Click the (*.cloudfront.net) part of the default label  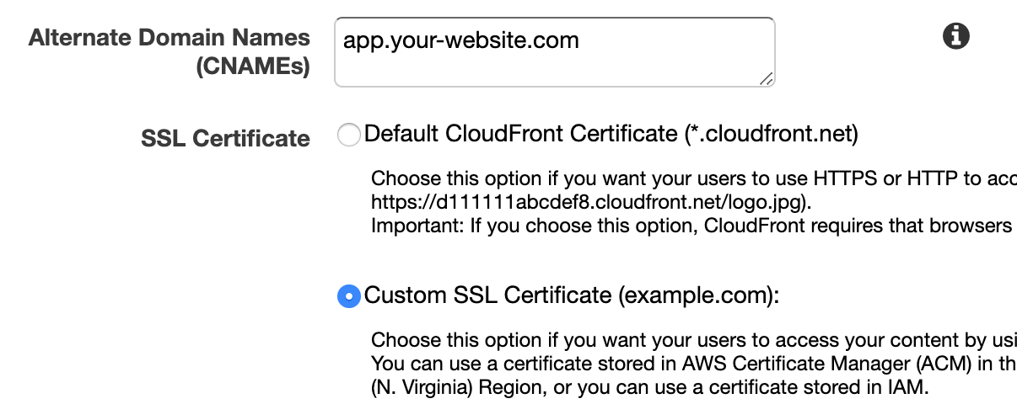pos(771,134)
